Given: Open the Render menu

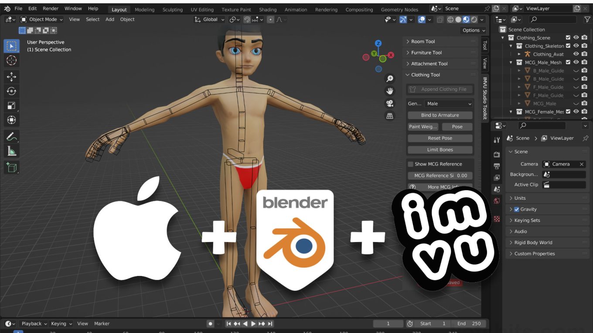Looking at the screenshot, I should (51, 9).
